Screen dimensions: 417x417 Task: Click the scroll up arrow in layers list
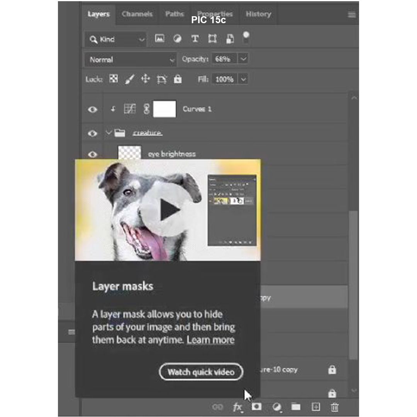tap(354, 98)
